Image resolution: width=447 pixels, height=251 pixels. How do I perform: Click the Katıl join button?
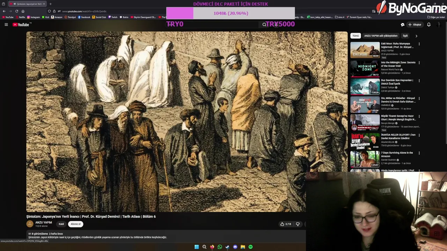pyautogui.click(x=61, y=224)
